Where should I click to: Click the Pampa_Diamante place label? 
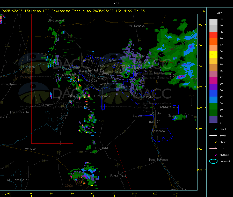[11, 84]
